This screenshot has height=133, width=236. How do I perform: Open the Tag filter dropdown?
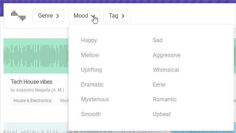(117, 16)
